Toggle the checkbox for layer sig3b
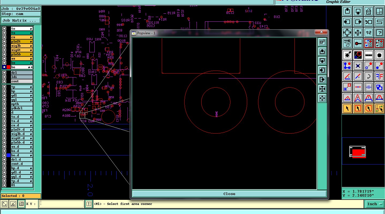 coord(4,46)
